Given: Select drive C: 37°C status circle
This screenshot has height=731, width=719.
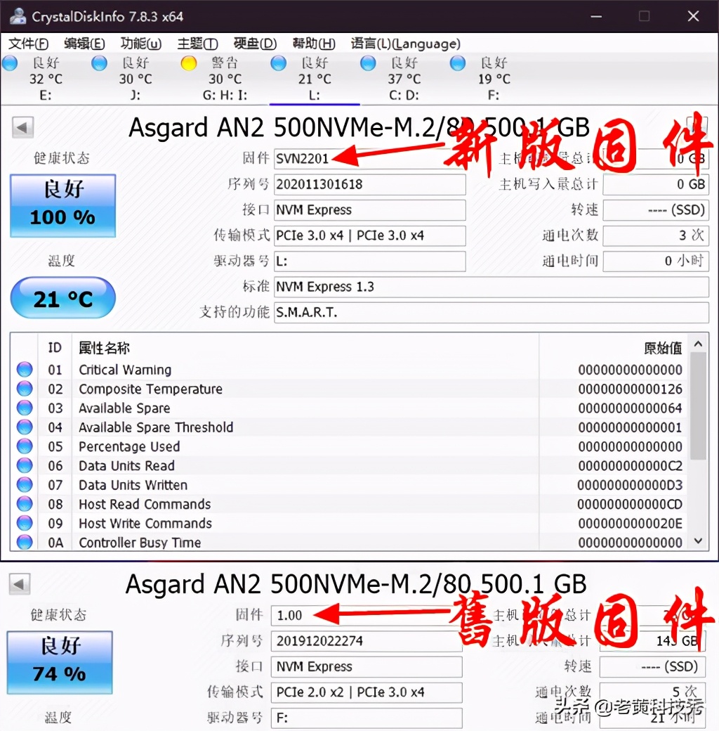Looking at the screenshot, I should coord(368,63).
